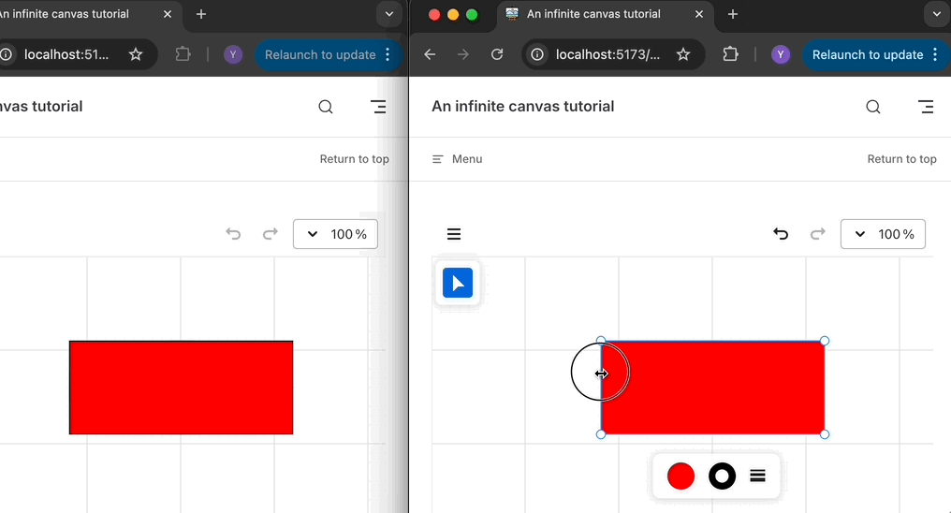Click the search icon in right window header

pos(872,107)
